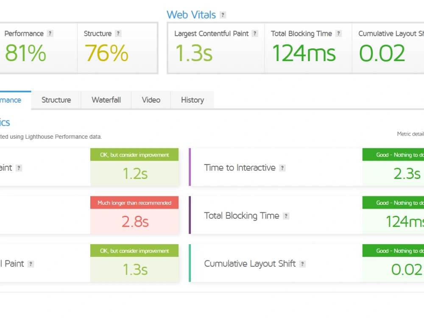Open help icon next to Web Vitals

pyautogui.click(x=223, y=15)
